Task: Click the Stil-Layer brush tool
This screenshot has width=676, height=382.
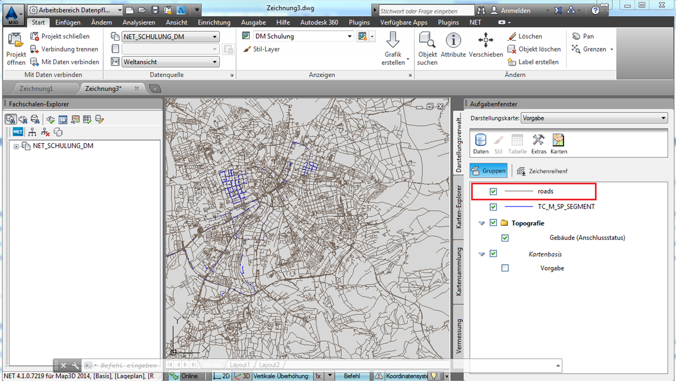Action: tap(261, 49)
